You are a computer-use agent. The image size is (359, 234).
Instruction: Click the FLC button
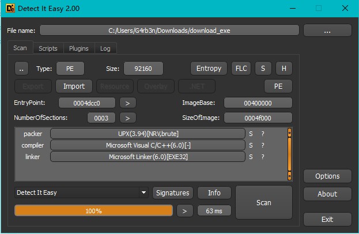point(241,69)
